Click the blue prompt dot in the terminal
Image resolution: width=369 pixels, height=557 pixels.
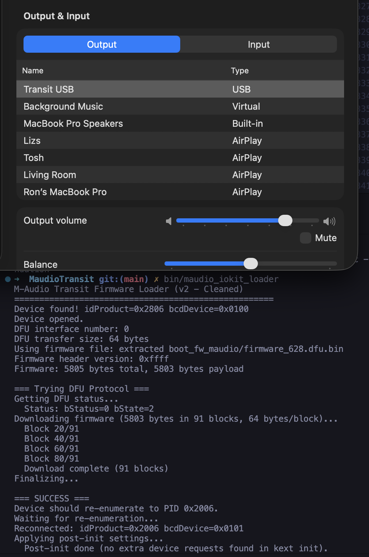pyautogui.click(x=7, y=280)
